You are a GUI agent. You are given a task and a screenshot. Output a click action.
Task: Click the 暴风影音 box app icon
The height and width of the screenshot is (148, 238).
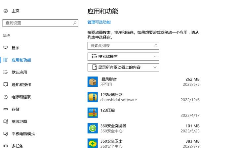point(93,81)
